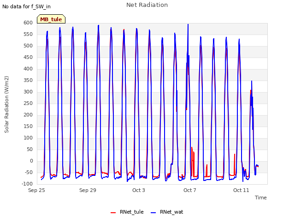Click the 0 y-axis tick label
Image resolution: width=295 pixels, height=221 pixels.
pos(31,161)
